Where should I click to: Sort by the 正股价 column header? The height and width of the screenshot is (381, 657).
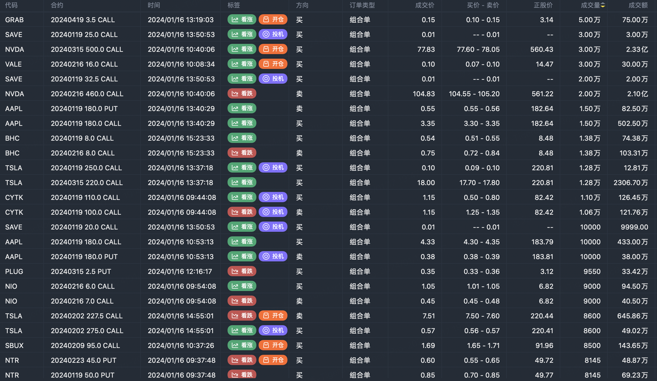point(543,5)
